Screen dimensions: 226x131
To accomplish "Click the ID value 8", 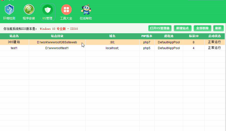I will [193, 42].
